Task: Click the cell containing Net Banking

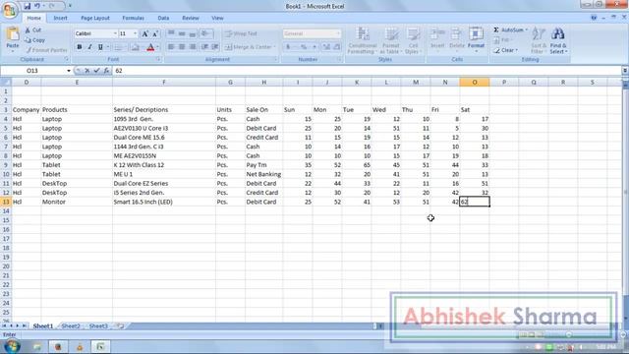Action: pos(264,174)
